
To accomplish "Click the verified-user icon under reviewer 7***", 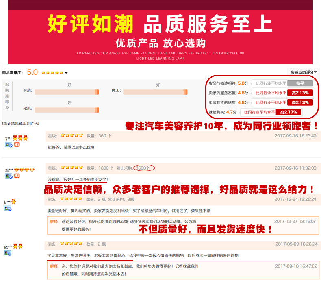I will coord(9,145).
